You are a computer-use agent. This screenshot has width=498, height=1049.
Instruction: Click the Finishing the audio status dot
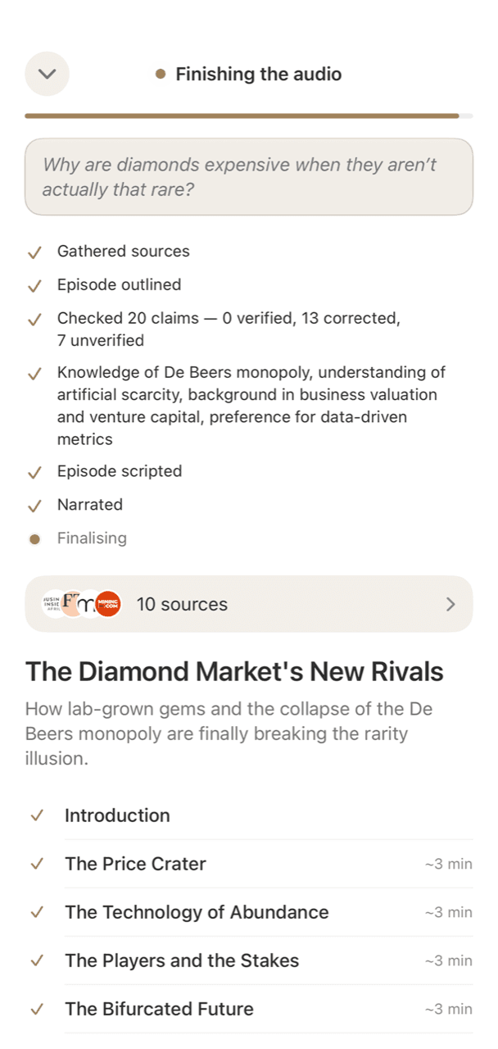tap(161, 75)
